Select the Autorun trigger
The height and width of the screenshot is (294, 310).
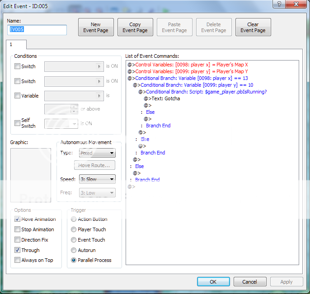74,250
